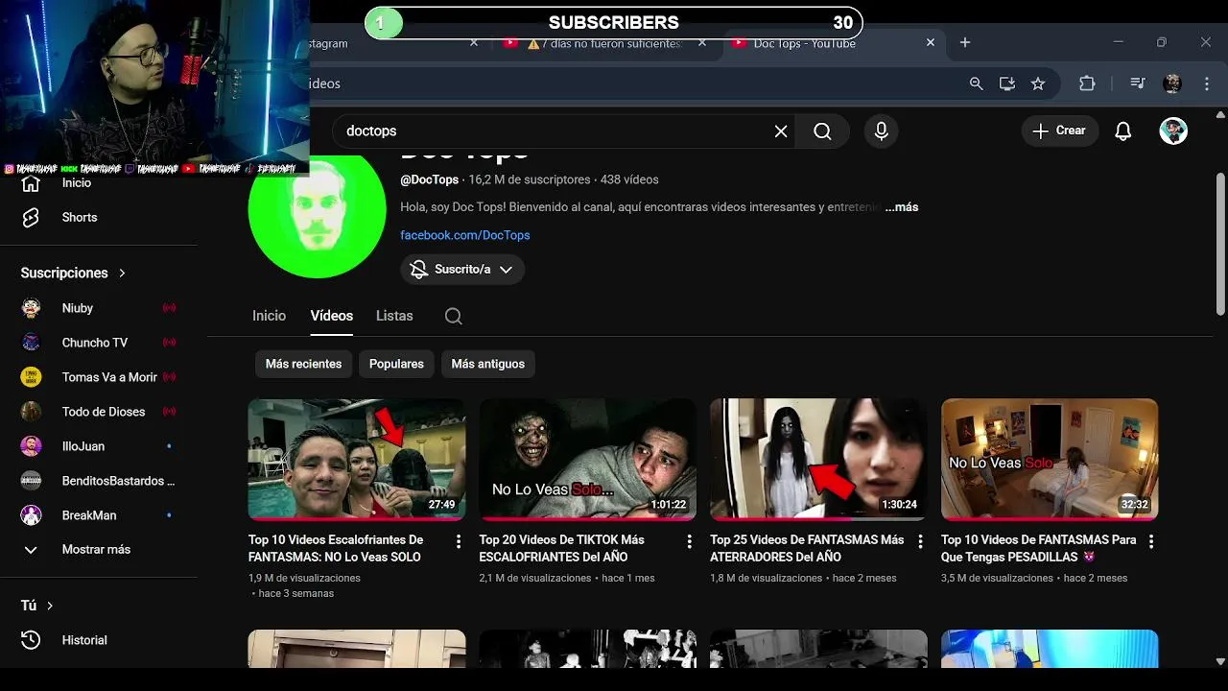Viewport: 1228px width, 691px height.
Task: Open browser extensions puzzle icon
Action: tap(1087, 83)
